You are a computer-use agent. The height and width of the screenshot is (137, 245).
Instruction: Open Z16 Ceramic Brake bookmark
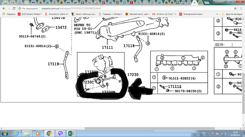tap(31, 14)
